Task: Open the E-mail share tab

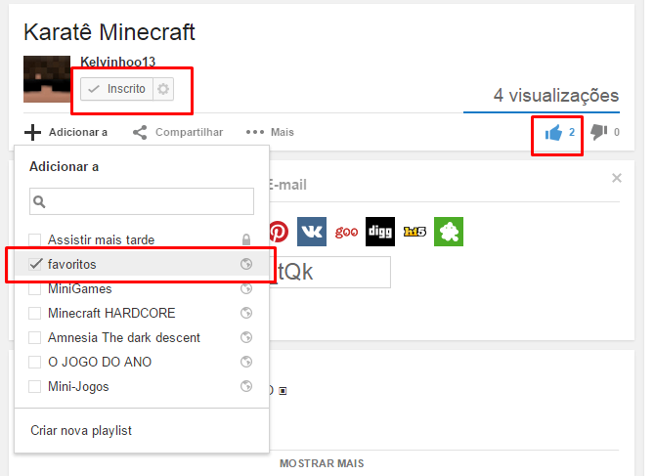Action: click(x=288, y=185)
